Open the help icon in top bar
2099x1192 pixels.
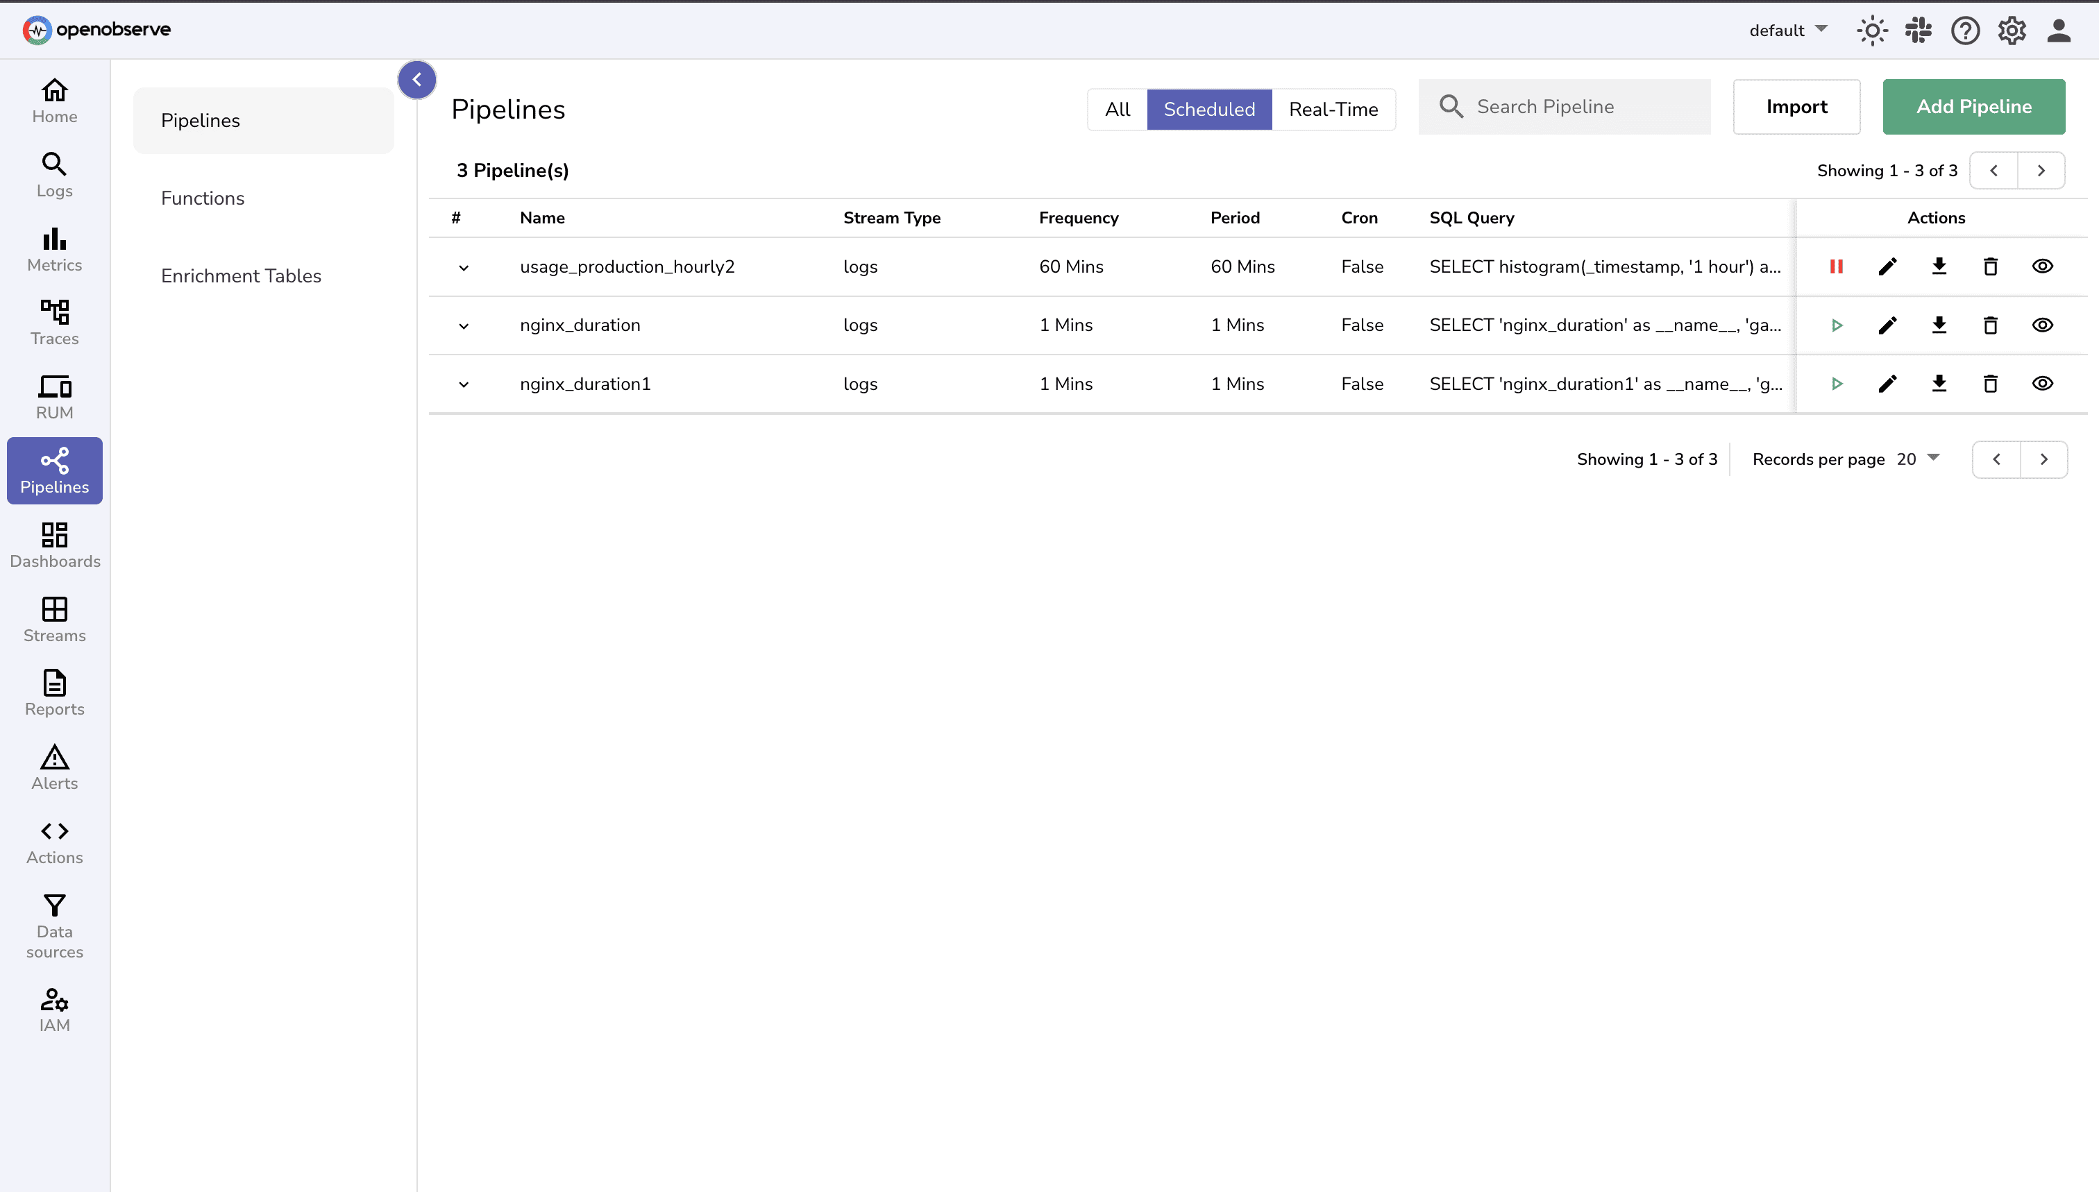(x=1965, y=31)
